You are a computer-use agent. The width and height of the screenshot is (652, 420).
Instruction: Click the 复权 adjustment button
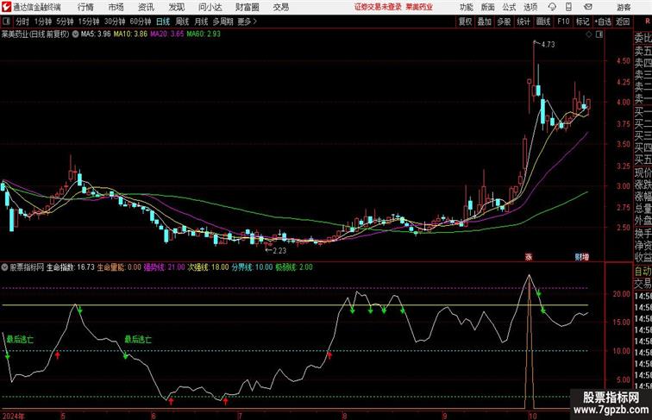pyautogui.click(x=466, y=22)
